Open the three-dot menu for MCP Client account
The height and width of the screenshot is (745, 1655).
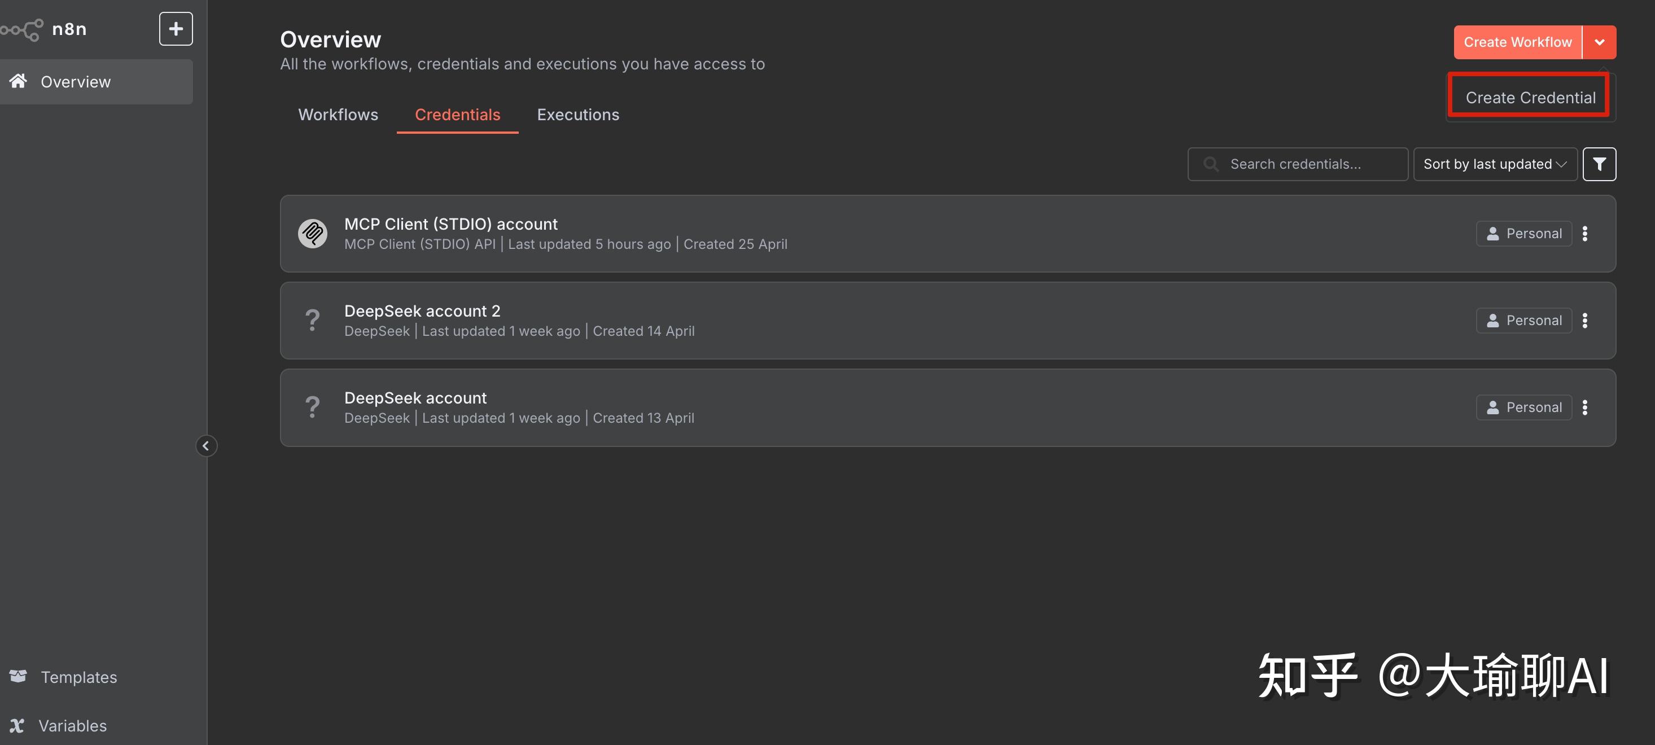1584,234
